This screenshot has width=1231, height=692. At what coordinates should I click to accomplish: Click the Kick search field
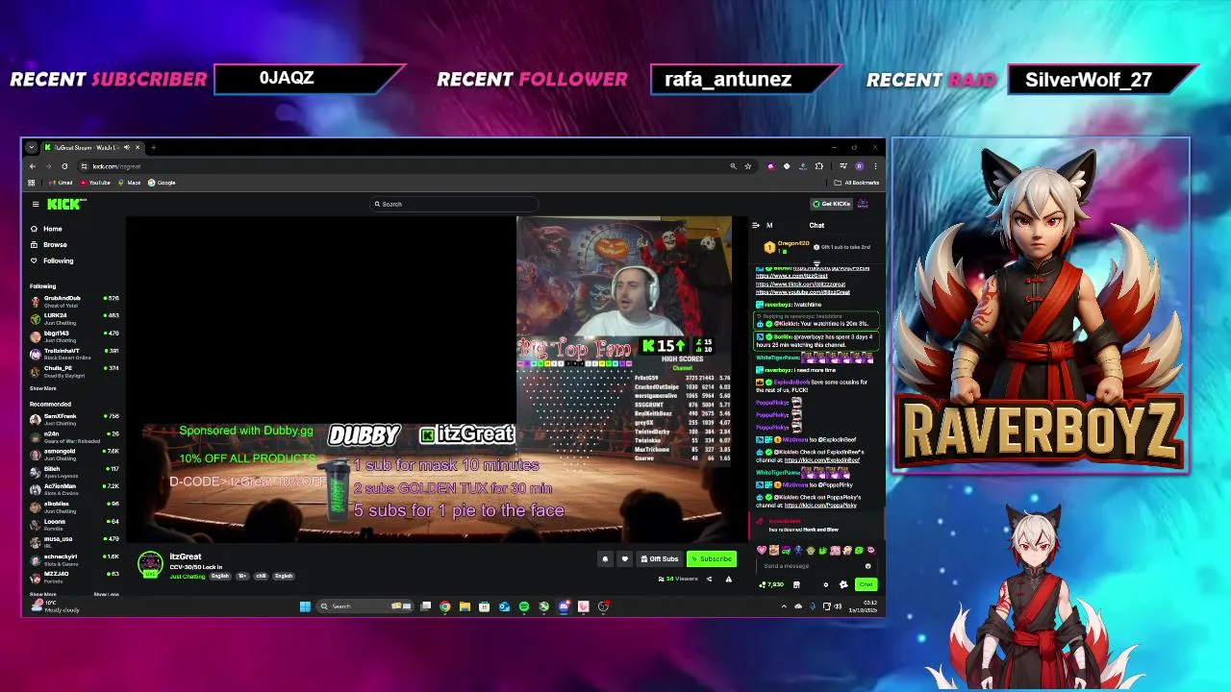point(454,204)
